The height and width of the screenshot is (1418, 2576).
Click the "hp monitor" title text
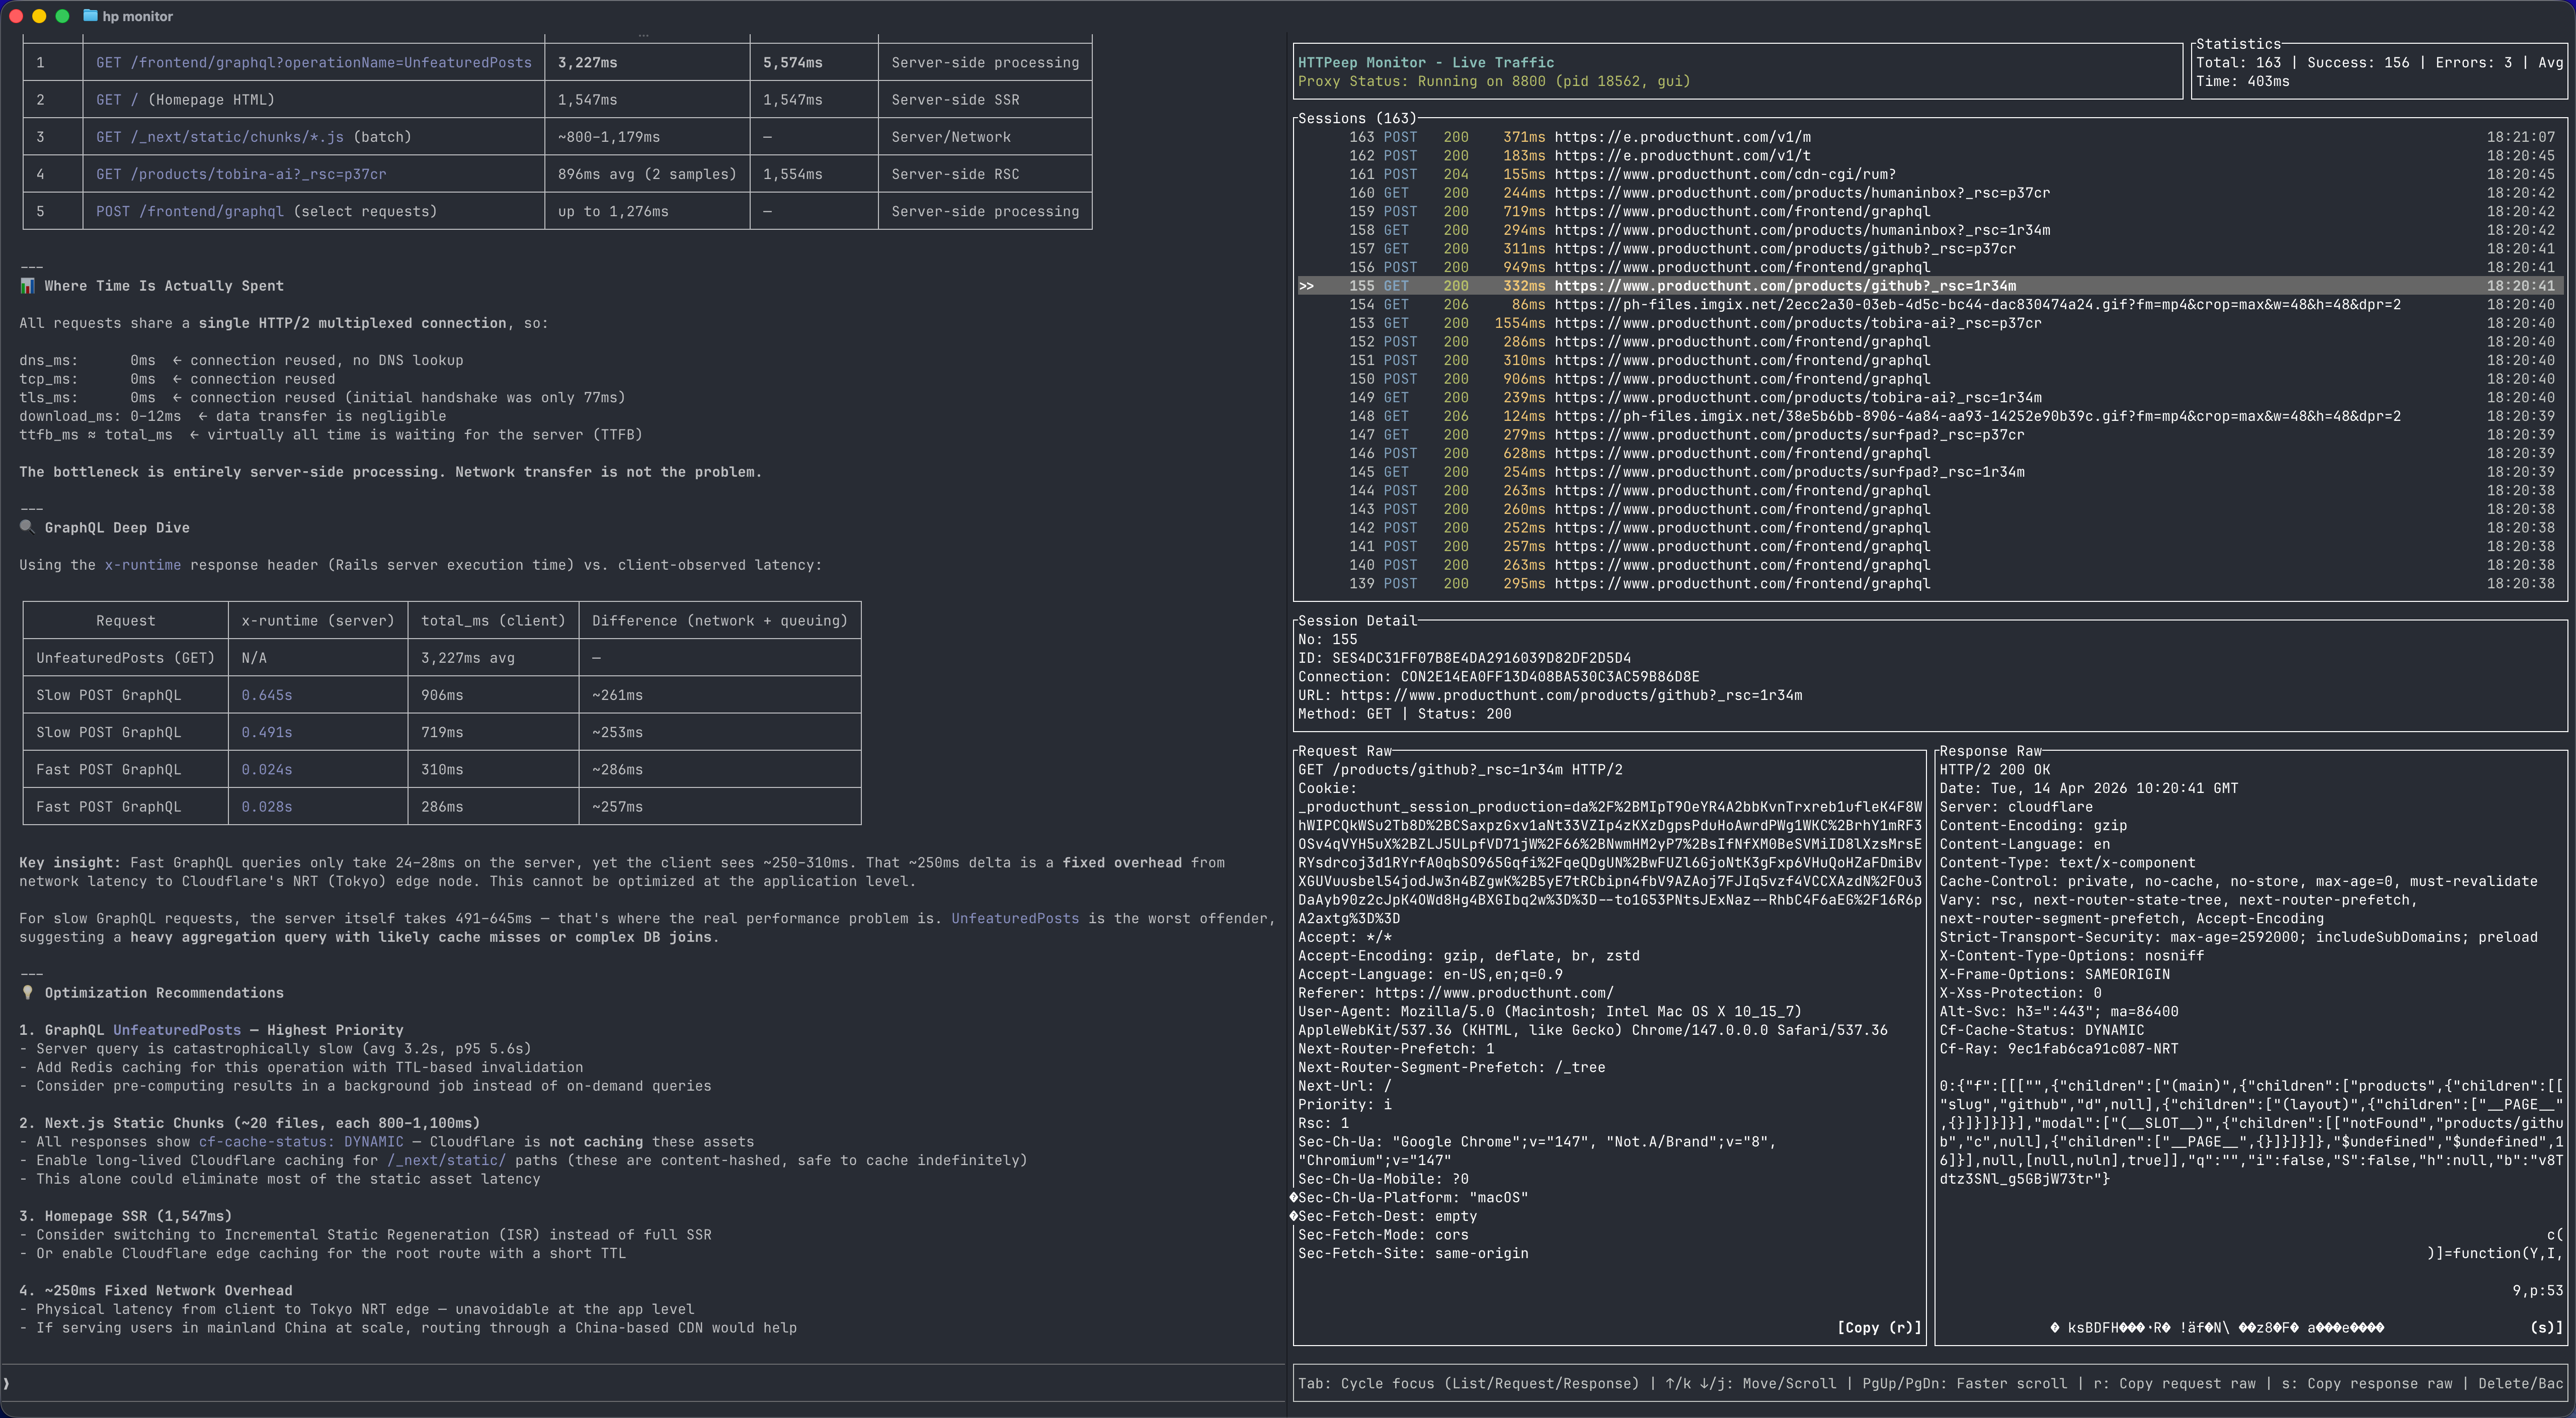(138, 16)
